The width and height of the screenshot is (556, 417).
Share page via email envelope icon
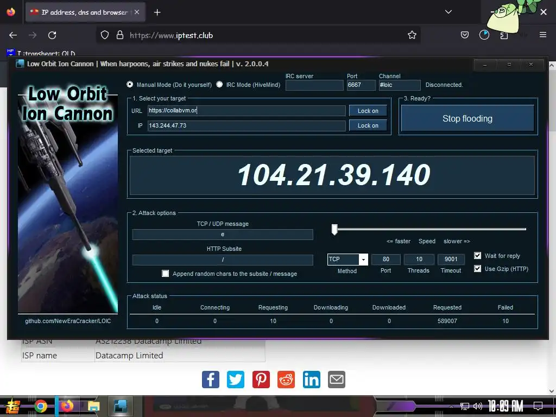[x=337, y=380]
